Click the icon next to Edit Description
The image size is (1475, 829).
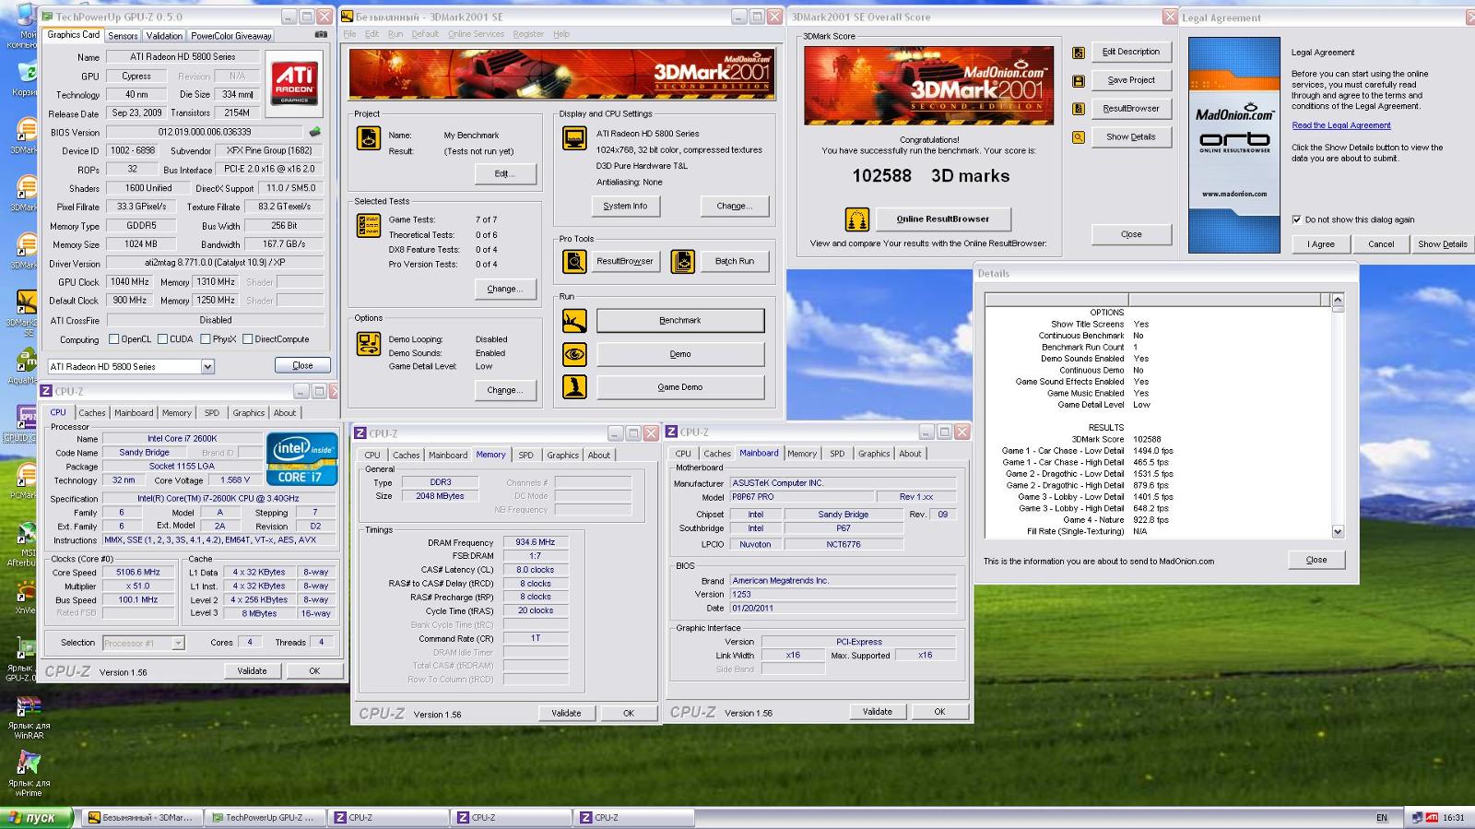1079,53
